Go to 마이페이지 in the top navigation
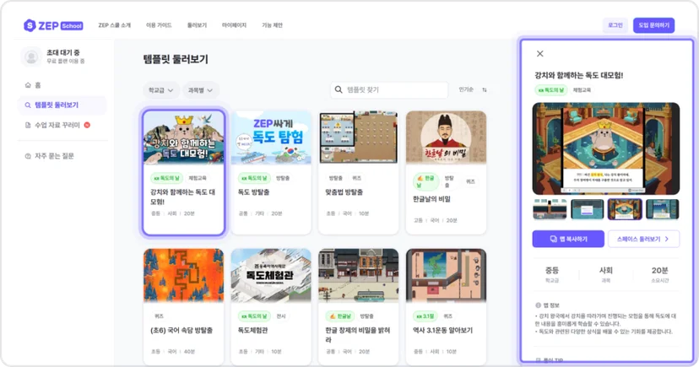Viewport: 699px width, 367px height. tap(234, 25)
